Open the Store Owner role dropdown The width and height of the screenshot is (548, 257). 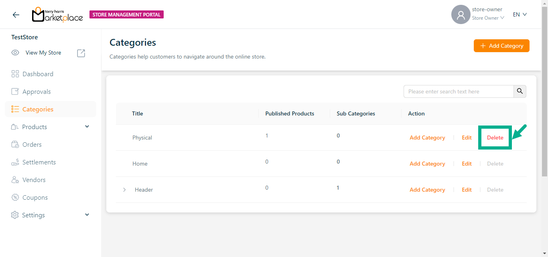point(488,18)
